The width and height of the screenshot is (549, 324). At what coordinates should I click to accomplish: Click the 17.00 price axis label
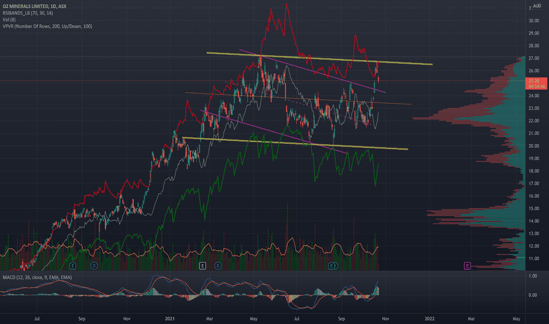pos(534,184)
